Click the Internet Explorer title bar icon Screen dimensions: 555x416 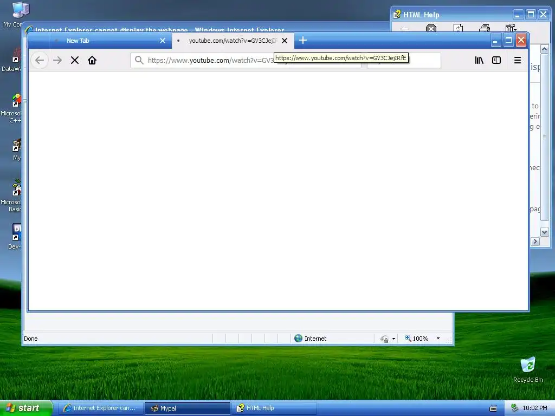point(29,30)
